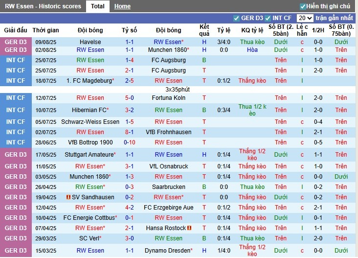This screenshot has height=258, width=358.
Task: Click the 3/4:0 odds in Havelse row
Action: coord(224,42)
